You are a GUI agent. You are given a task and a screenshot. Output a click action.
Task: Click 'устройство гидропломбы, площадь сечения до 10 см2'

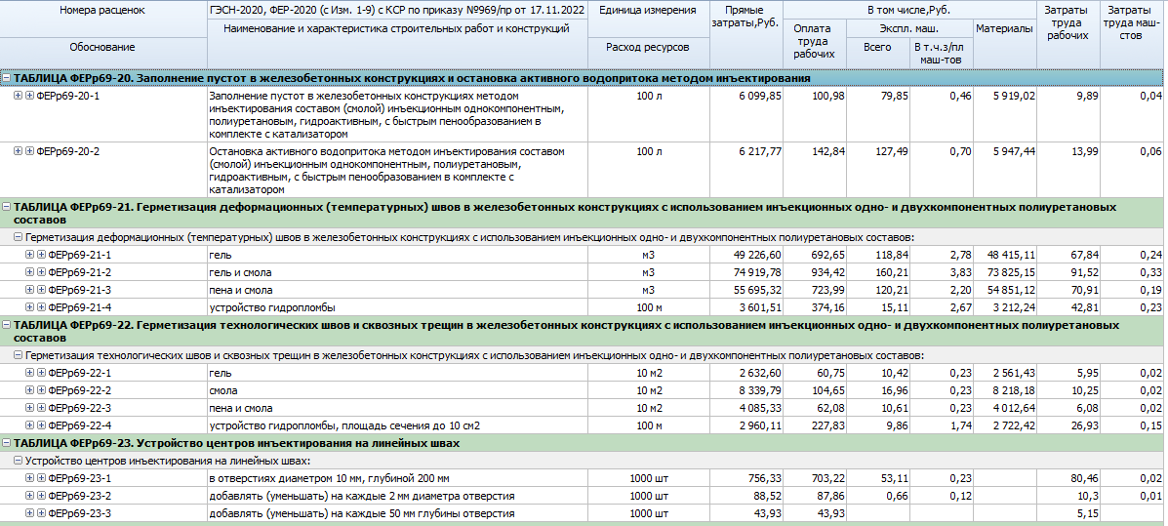pyautogui.click(x=344, y=426)
